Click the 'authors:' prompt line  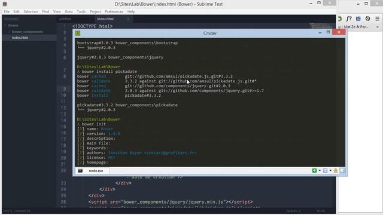click(137, 153)
